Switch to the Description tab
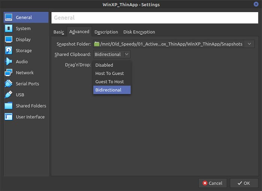 106,32
